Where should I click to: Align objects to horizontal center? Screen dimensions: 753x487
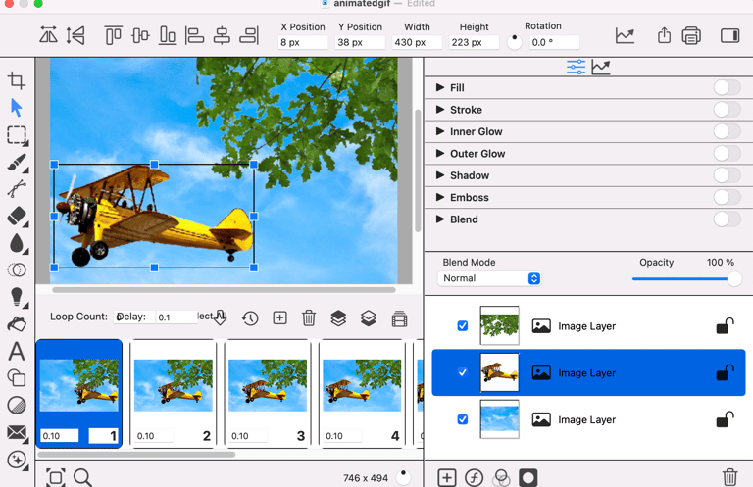point(222,35)
